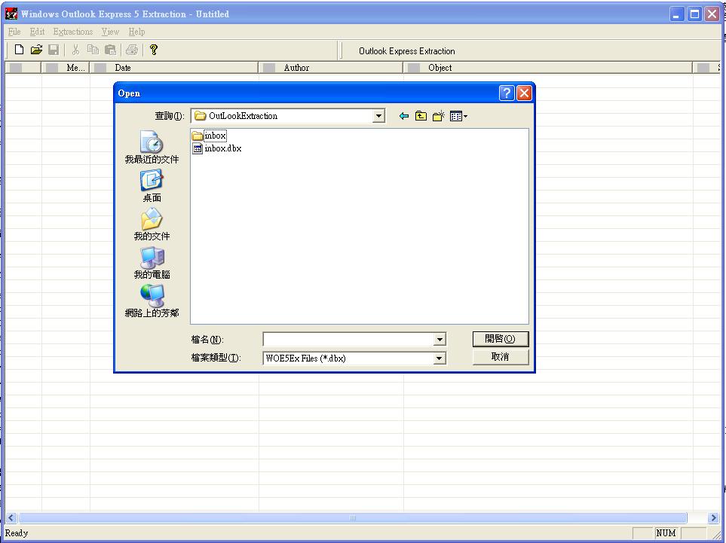Open the Edit menu
This screenshot has width=726, height=543.
pyautogui.click(x=37, y=32)
